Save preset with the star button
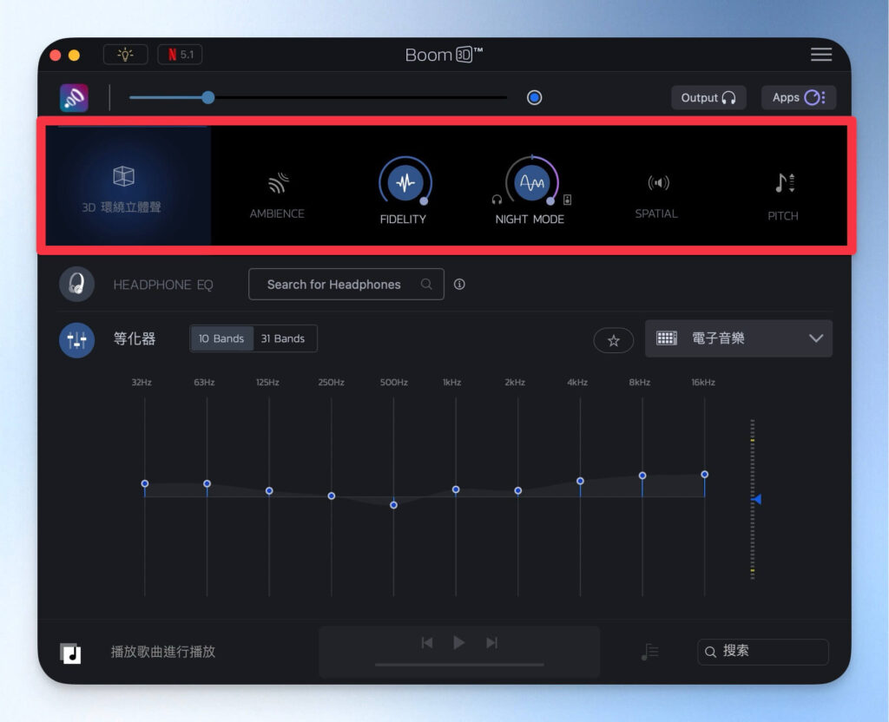The width and height of the screenshot is (889, 722). (x=613, y=340)
